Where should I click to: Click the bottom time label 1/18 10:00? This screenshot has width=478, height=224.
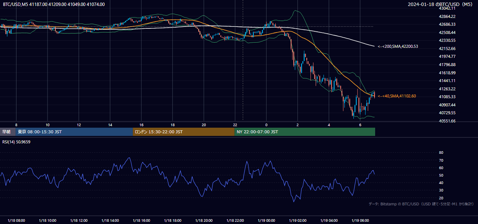pyautogui.click(x=47, y=220)
